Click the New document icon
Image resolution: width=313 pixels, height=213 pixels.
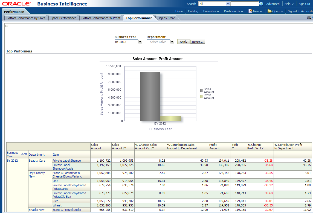coord(250,11)
